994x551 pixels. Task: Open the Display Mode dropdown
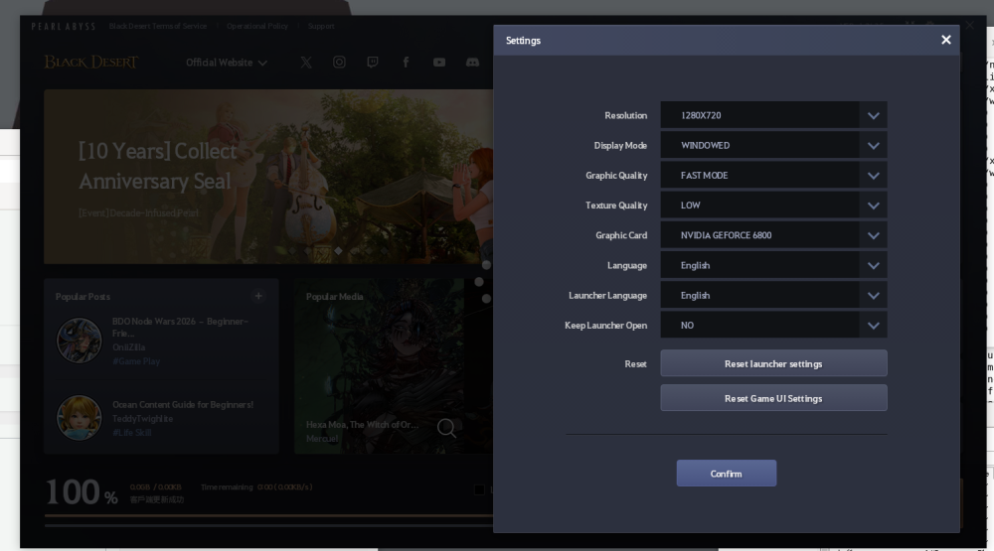pos(773,145)
